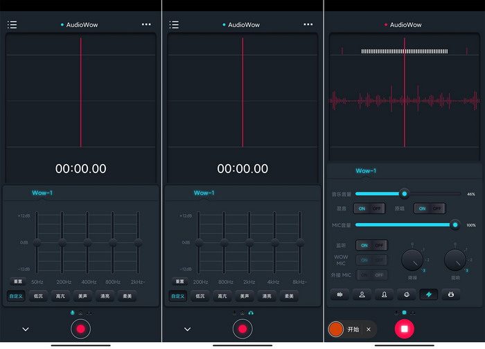The image size is (485, 349).
Task: Click 重置 reset button in left equalizer
Action: pyautogui.click(x=18, y=281)
